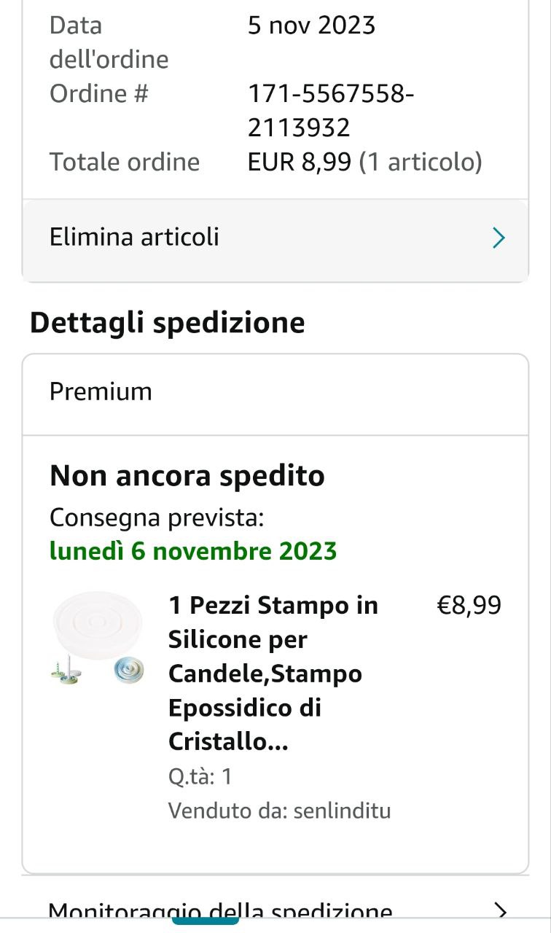Select the order number 171-5567558-2113932

[x=331, y=111]
